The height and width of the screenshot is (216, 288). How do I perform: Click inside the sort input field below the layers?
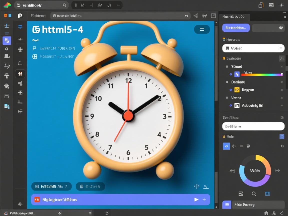coord(253,126)
